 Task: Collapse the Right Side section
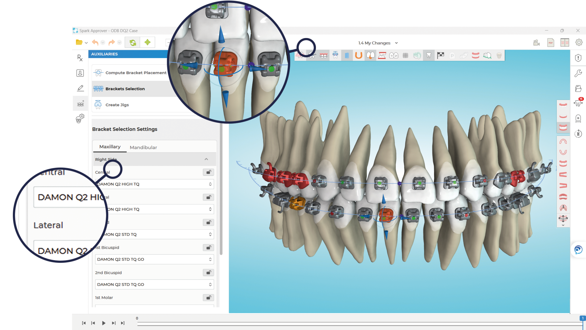click(x=206, y=159)
